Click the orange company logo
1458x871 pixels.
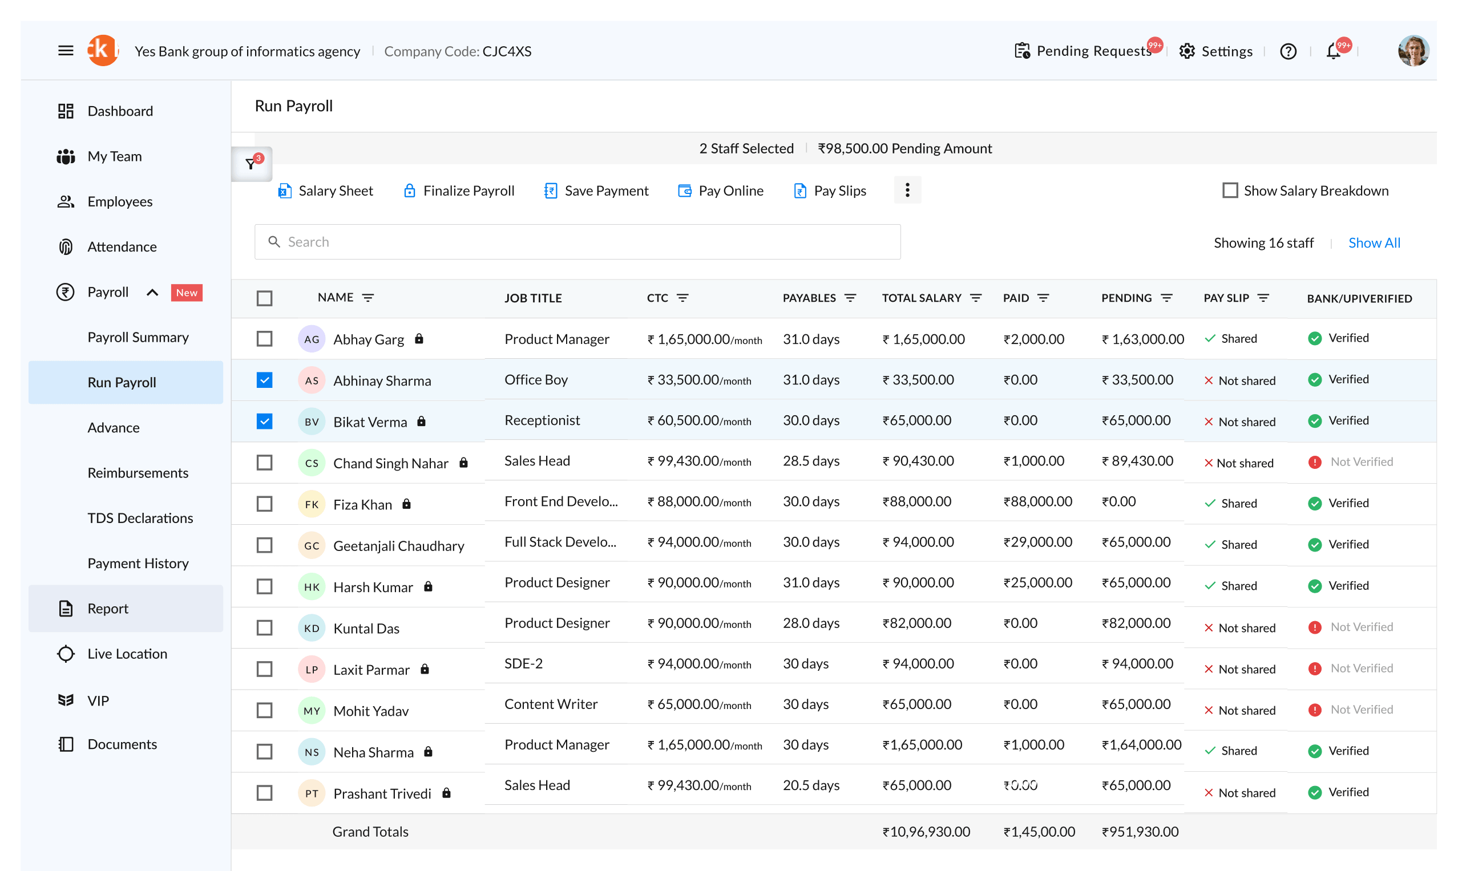pos(103,50)
